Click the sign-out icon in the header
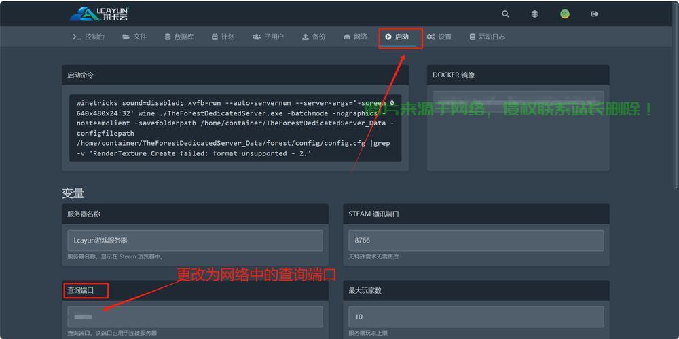The width and height of the screenshot is (679, 339). point(595,14)
